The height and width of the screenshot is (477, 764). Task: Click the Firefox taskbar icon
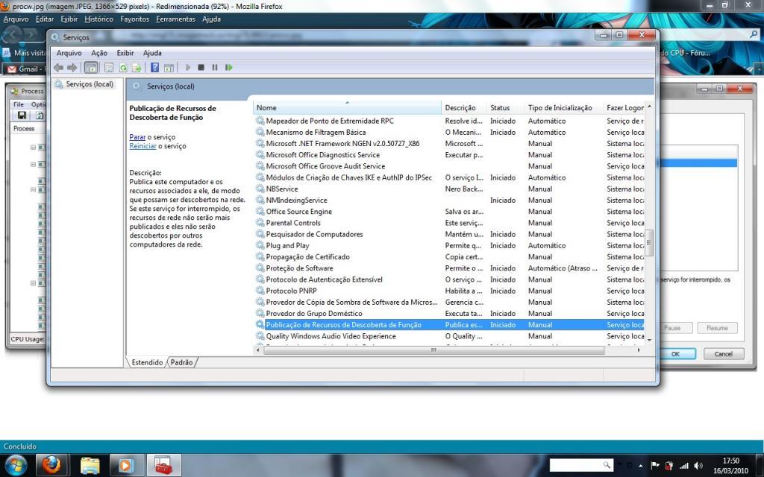click(51, 465)
